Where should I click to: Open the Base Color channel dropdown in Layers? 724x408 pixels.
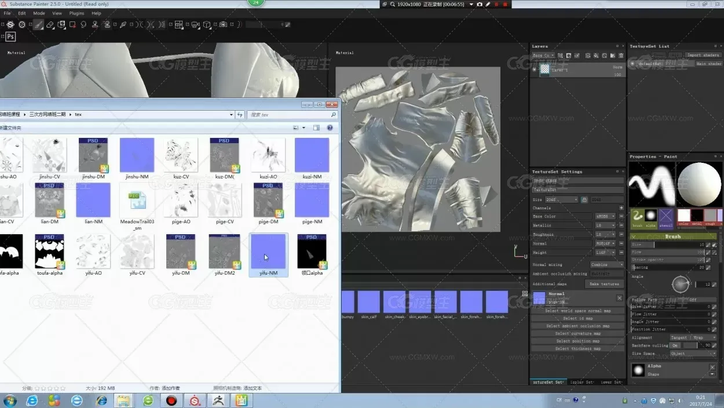(x=543, y=56)
